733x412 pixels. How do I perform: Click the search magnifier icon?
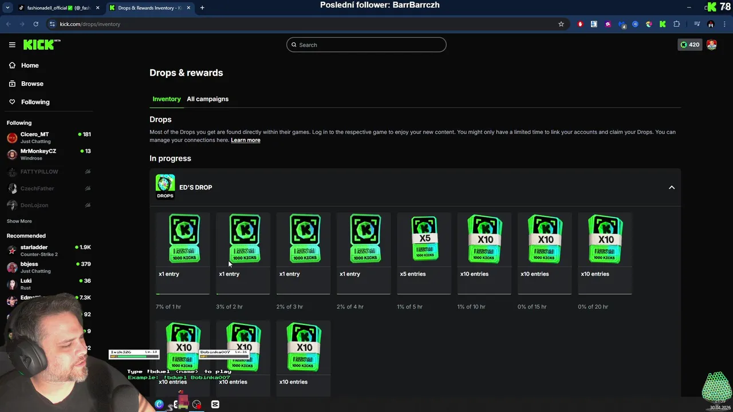click(x=294, y=45)
